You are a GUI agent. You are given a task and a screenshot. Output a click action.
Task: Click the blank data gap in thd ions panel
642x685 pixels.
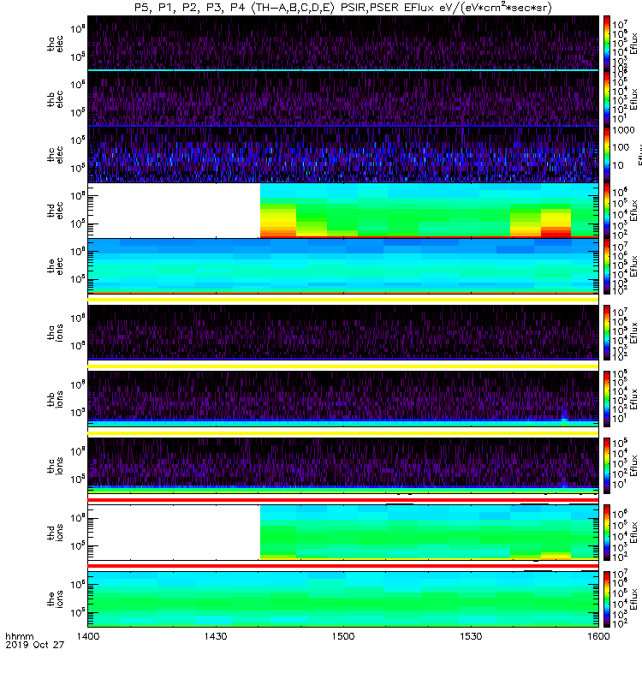tap(174, 533)
